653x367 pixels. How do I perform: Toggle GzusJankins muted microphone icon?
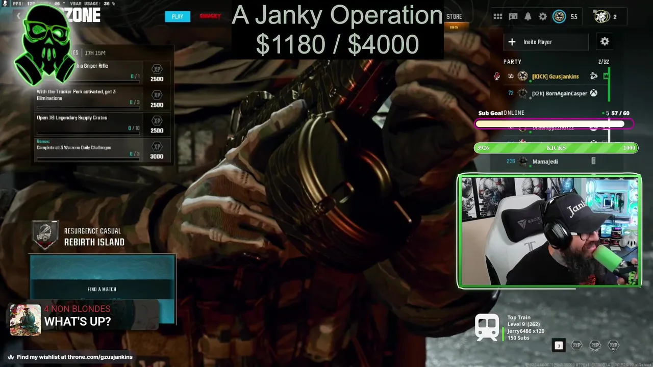pos(496,76)
